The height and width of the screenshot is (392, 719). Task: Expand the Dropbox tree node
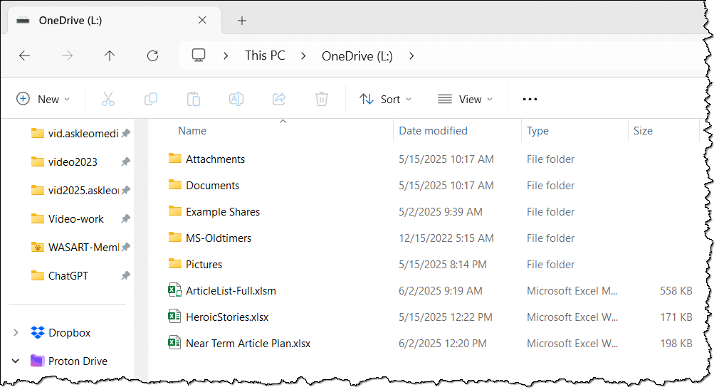pos(16,333)
